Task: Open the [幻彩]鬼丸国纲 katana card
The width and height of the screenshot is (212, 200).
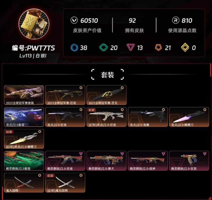Action: pos(65,183)
